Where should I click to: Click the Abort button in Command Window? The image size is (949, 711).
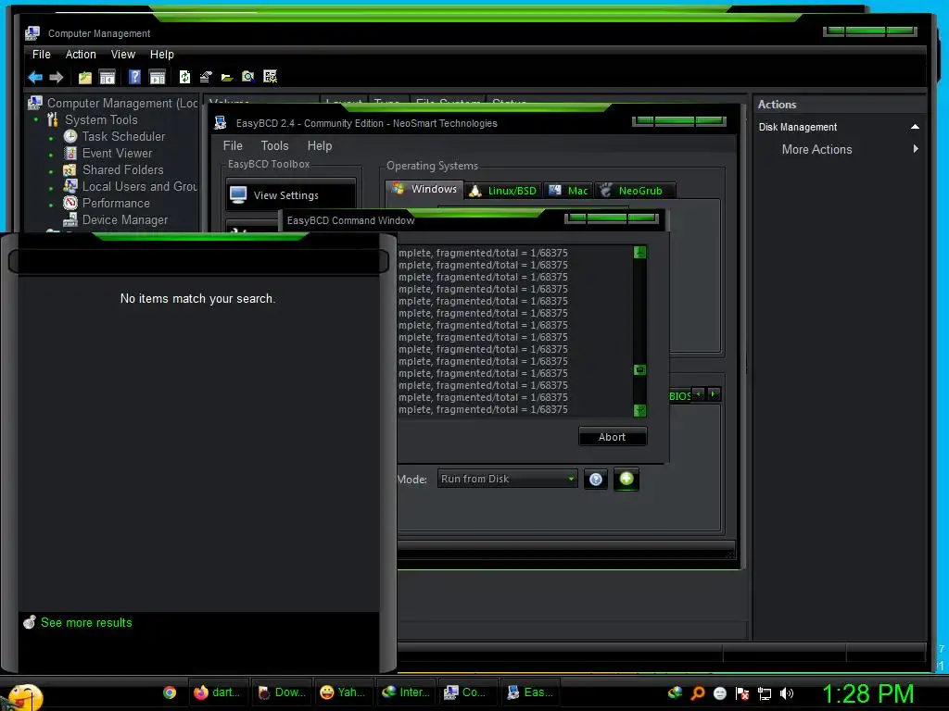(612, 437)
